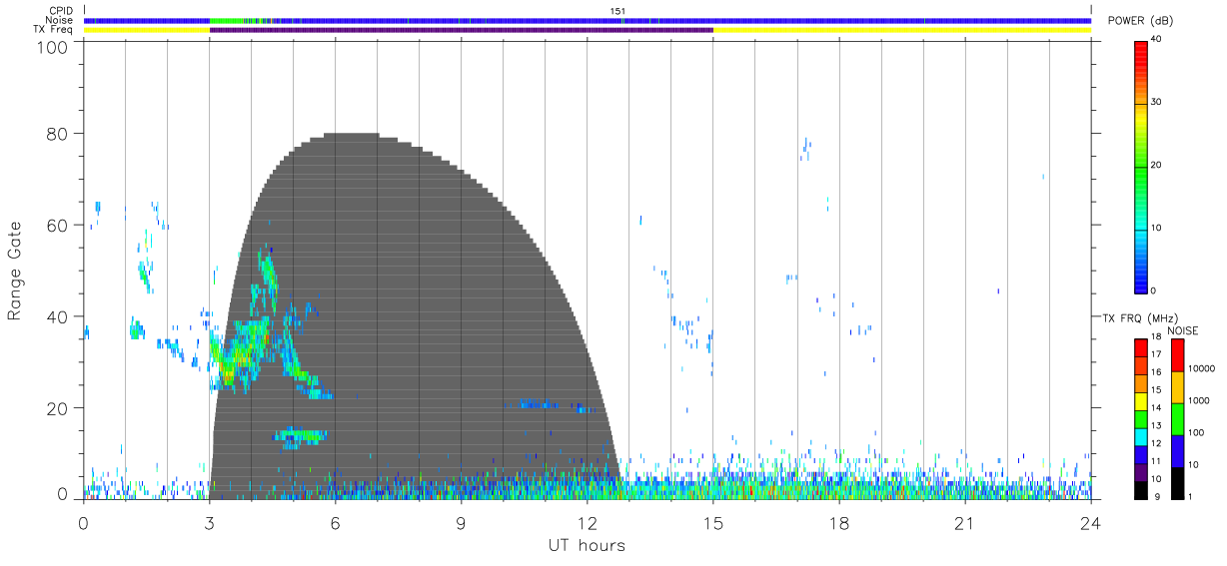1227x566 pixels.
Task: Click the black band of the NOISE colorbar
Action: click(1177, 483)
